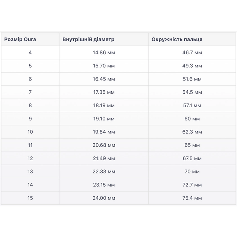This screenshot has height=237, width=237.
Task: Select size 9 in the table
Action: pyautogui.click(x=30, y=118)
